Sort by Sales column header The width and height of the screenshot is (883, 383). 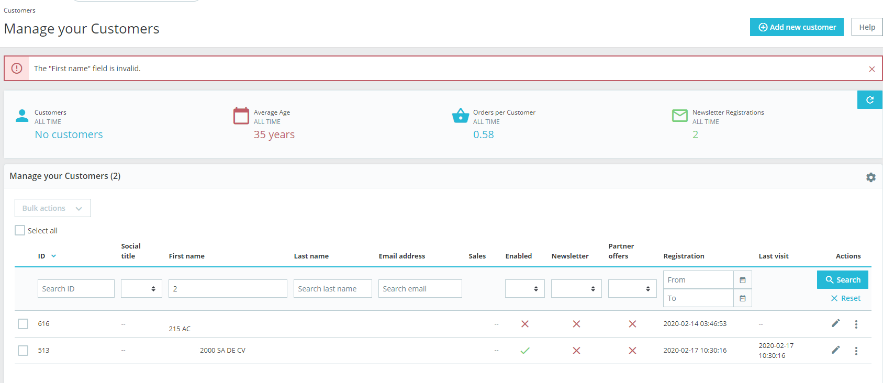[477, 256]
